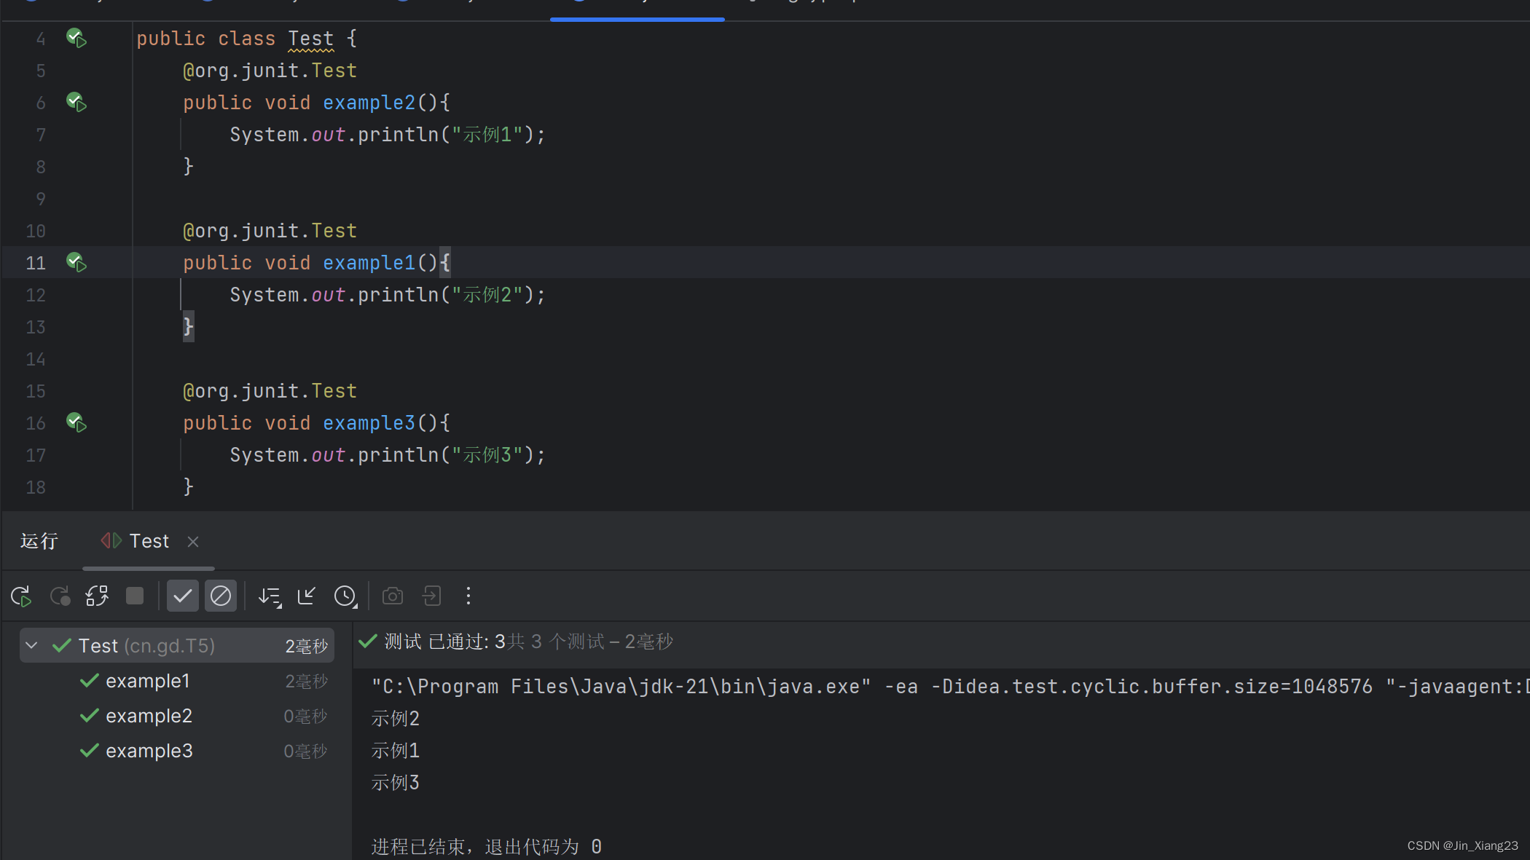Screen dimensions: 1530x860
Task: Select the Test run tab
Action: tap(149, 541)
